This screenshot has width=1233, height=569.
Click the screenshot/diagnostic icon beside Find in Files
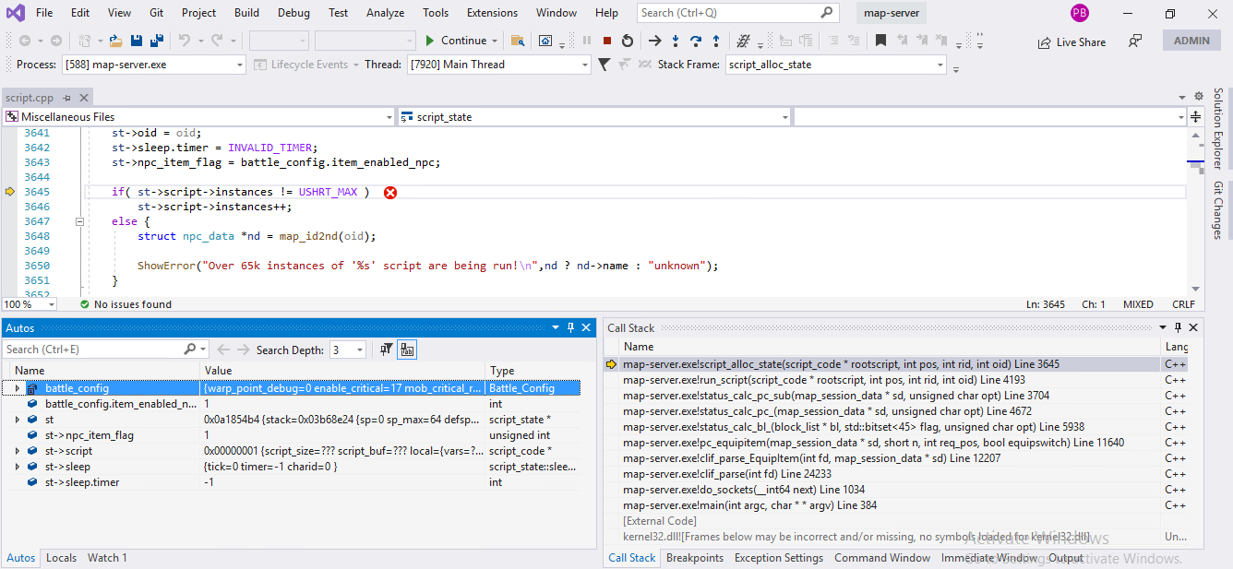pos(545,41)
